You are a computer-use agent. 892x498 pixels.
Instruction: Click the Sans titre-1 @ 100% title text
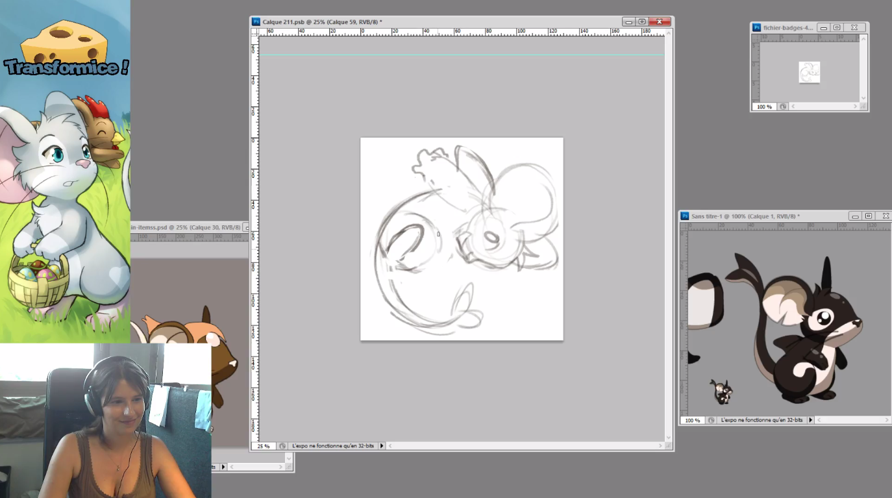point(746,216)
